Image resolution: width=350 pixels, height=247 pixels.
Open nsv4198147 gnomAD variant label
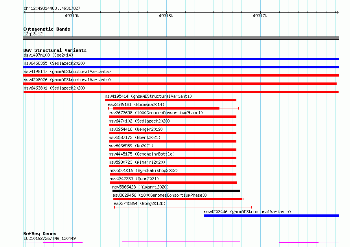67,71
